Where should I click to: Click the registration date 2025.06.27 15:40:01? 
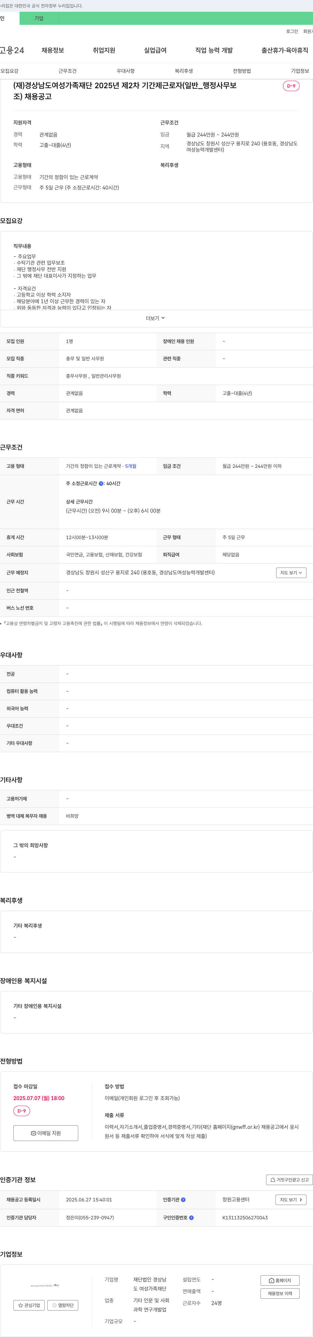point(89,1199)
